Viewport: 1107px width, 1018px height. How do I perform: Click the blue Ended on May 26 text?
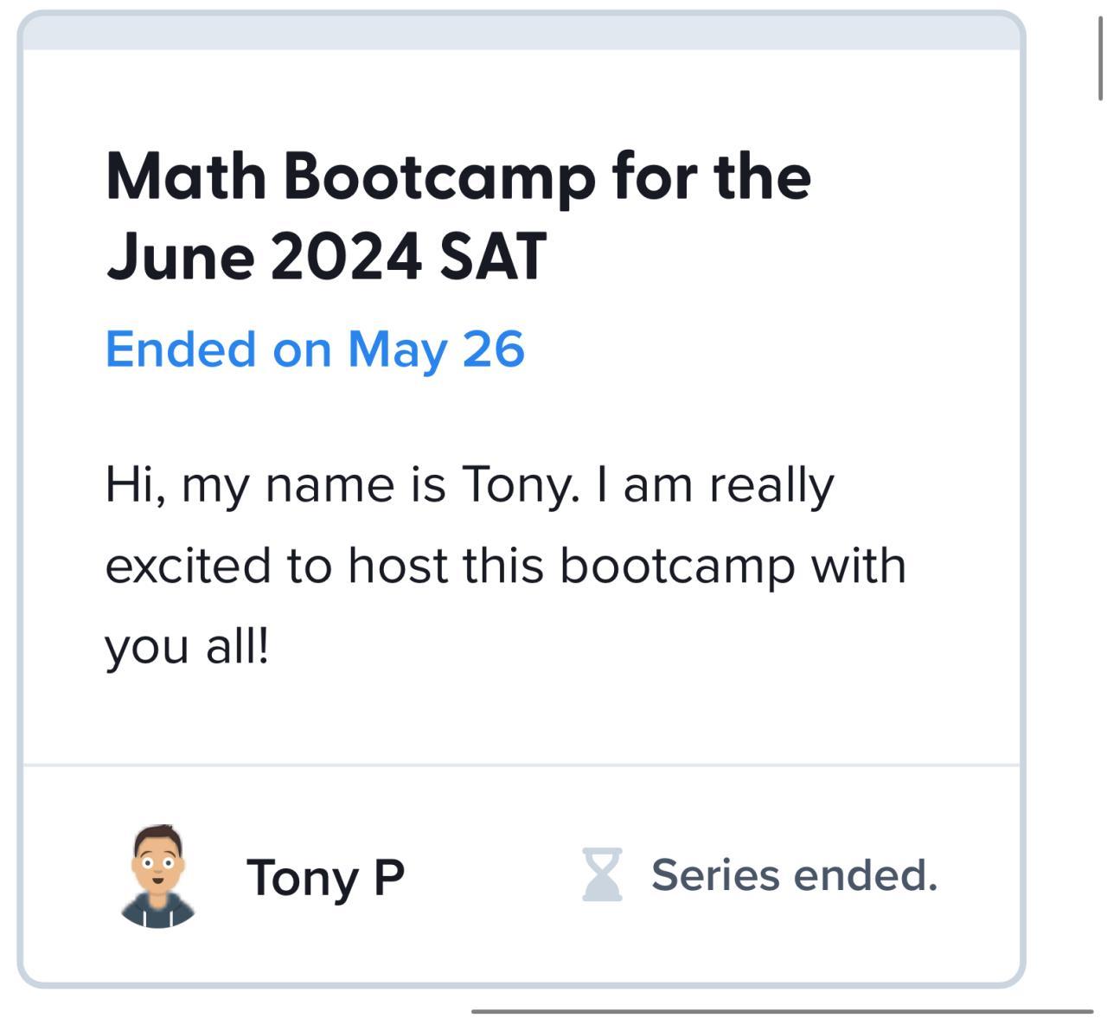coord(315,349)
